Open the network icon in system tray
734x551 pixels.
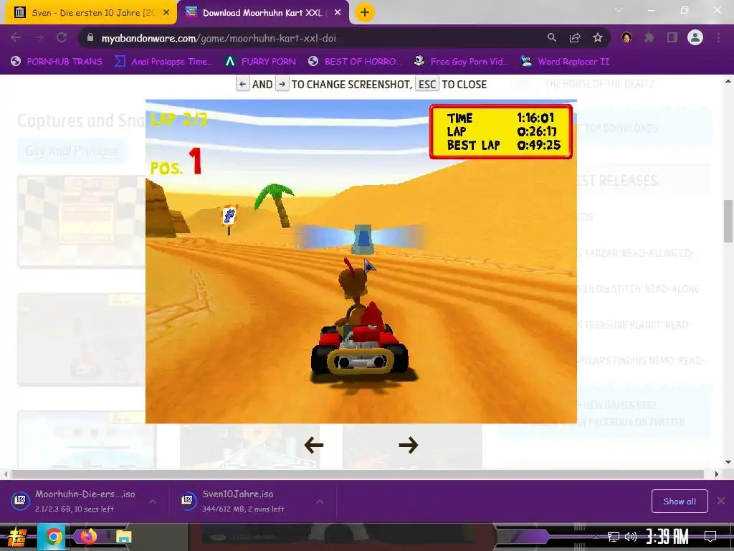click(x=614, y=537)
